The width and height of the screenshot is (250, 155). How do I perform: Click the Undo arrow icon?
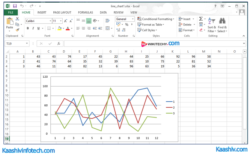(x=22, y=6)
